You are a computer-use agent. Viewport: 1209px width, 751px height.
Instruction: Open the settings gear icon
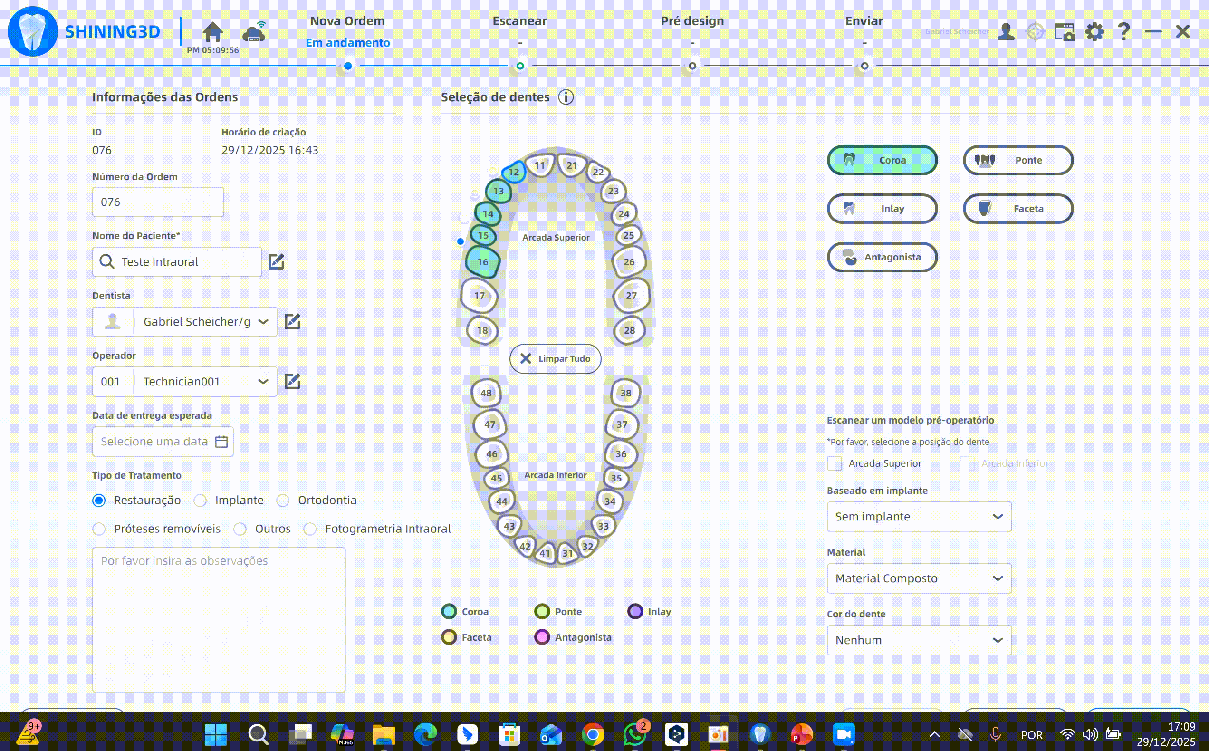(1094, 32)
